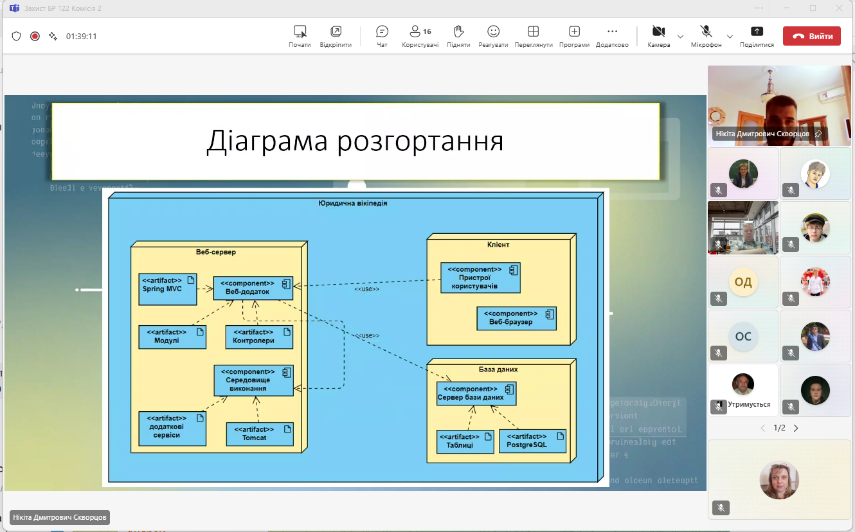Expand the microphone options dropdown arrow
The width and height of the screenshot is (855, 532).
pos(730,37)
